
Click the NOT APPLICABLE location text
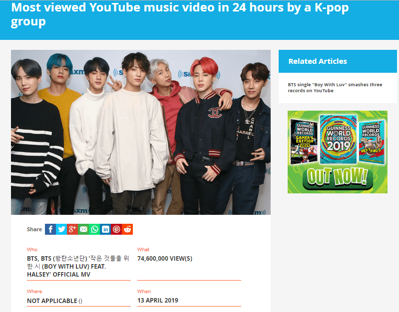(54, 301)
